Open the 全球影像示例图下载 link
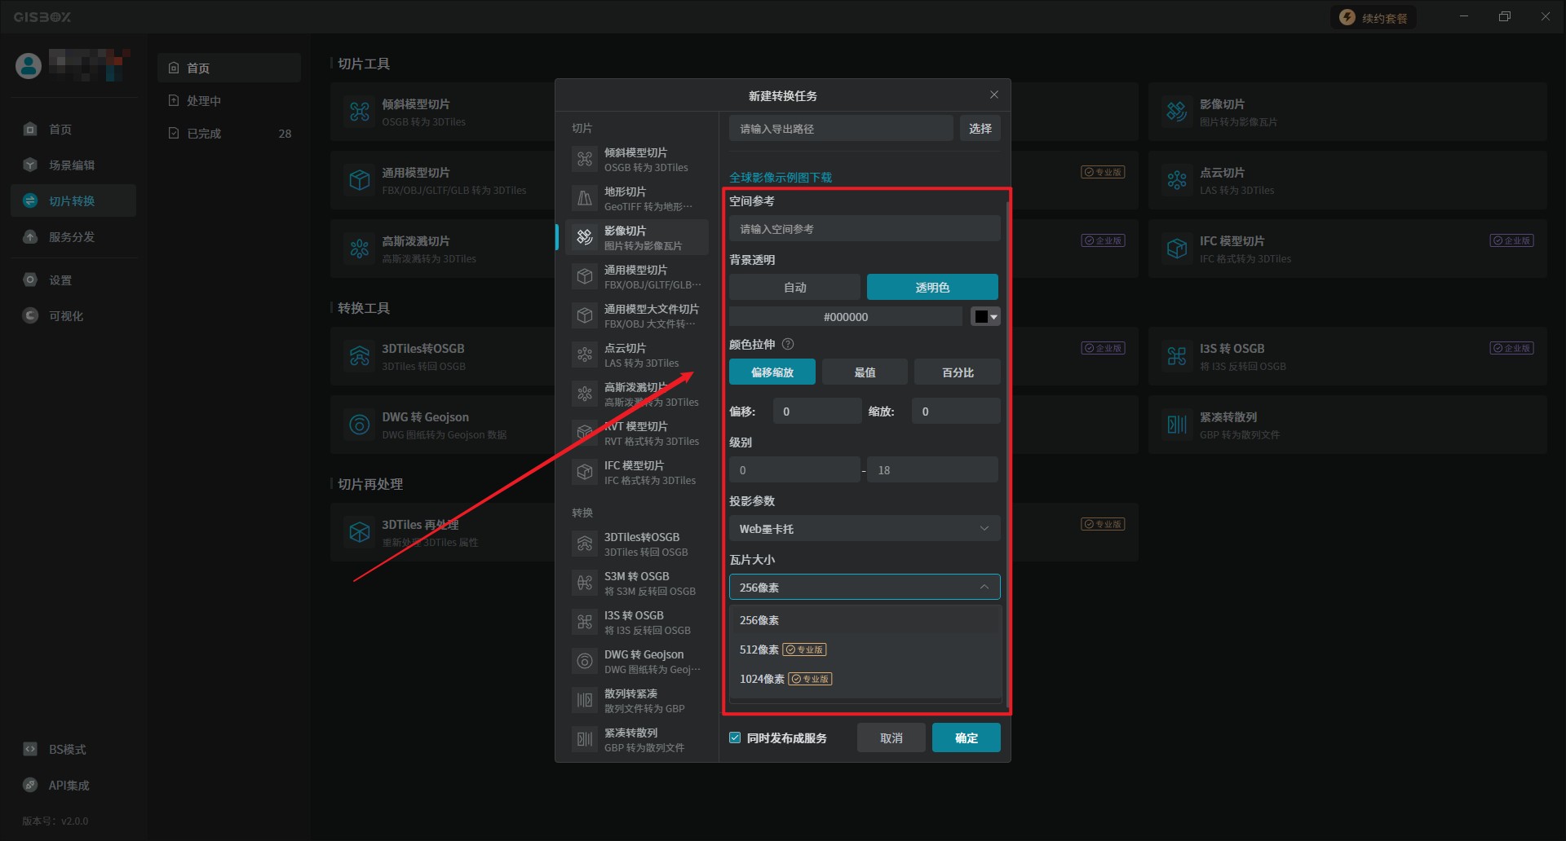1566x841 pixels. [781, 178]
